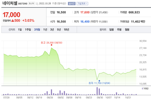
Task: Click the 거래량 value 666,923
Action: coord(134,12)
